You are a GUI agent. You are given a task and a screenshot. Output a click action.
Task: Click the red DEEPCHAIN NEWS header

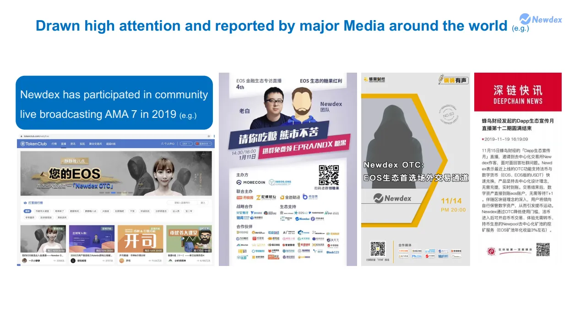[x=518, y=92]
